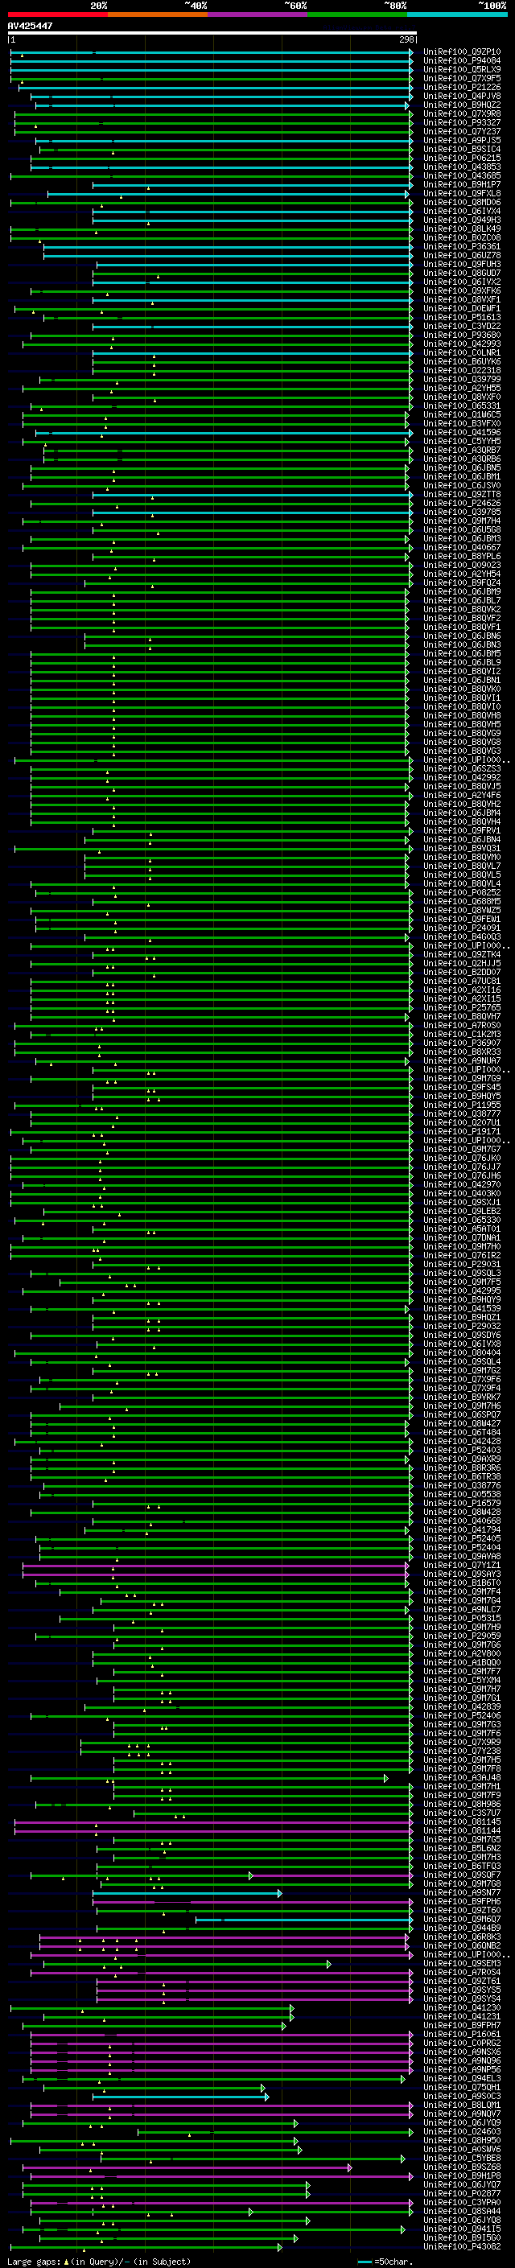Select hit label UniRef100_A9PJS5

click(x=462, y=141)
